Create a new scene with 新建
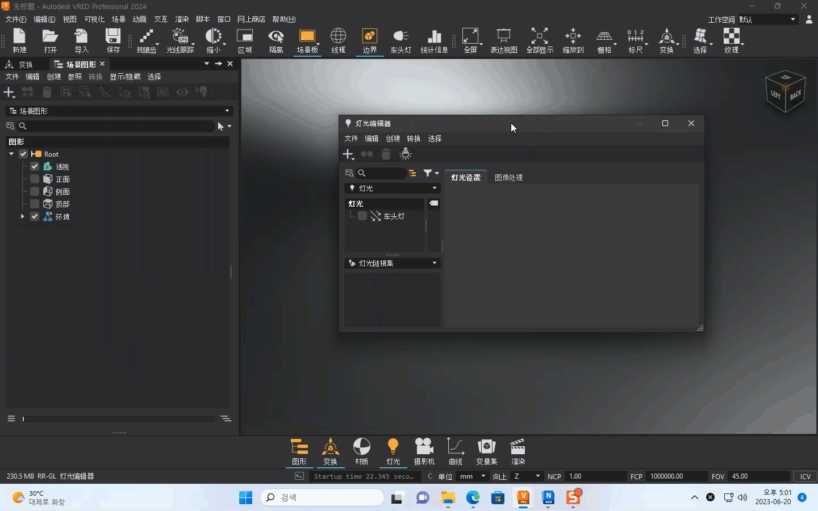Image resolution: width=818 pixels, height=511 pixels. (x=19, y=41)
